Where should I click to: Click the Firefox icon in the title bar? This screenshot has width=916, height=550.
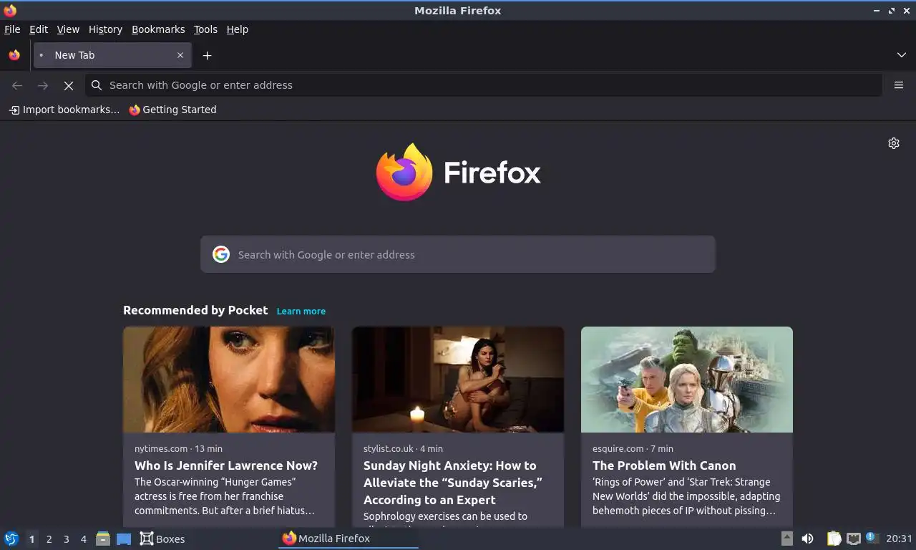[10, 10]
